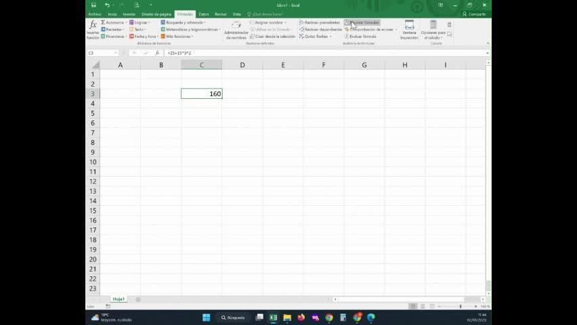Open the Customize Quick Access Toolbar dropdown
Viewport: 577px width, 325px height.
[x=150, y=5]
